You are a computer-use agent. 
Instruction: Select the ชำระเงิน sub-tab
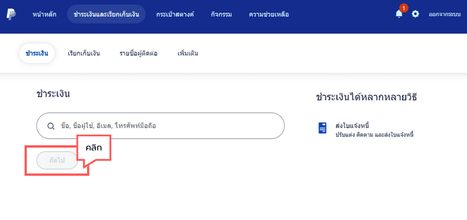[x=37, y=53]
